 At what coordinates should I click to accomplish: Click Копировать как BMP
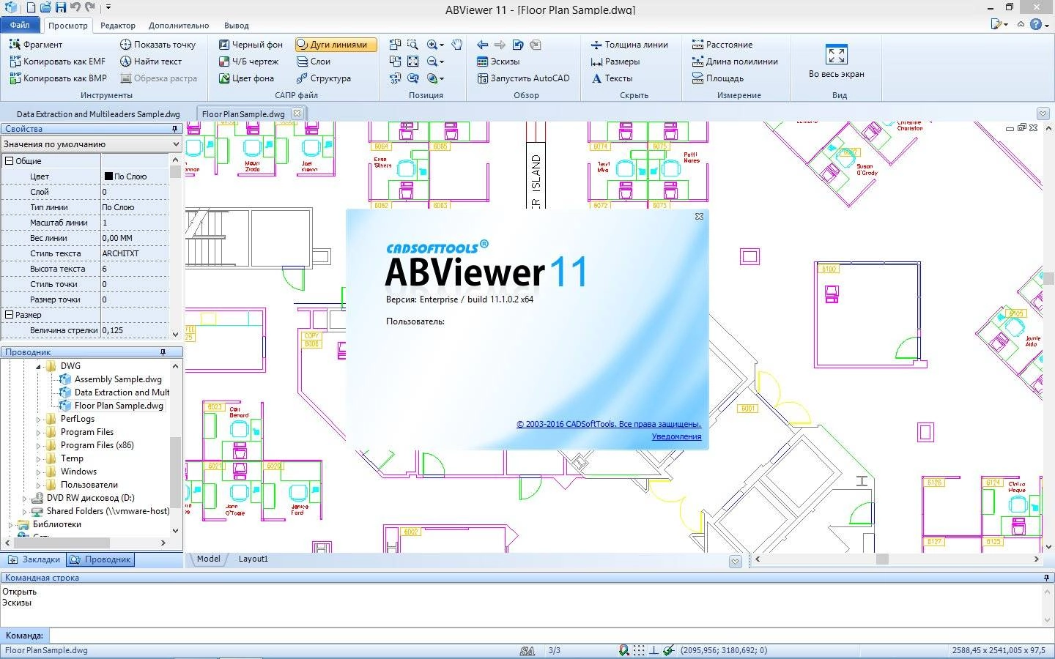pos(58,78)
